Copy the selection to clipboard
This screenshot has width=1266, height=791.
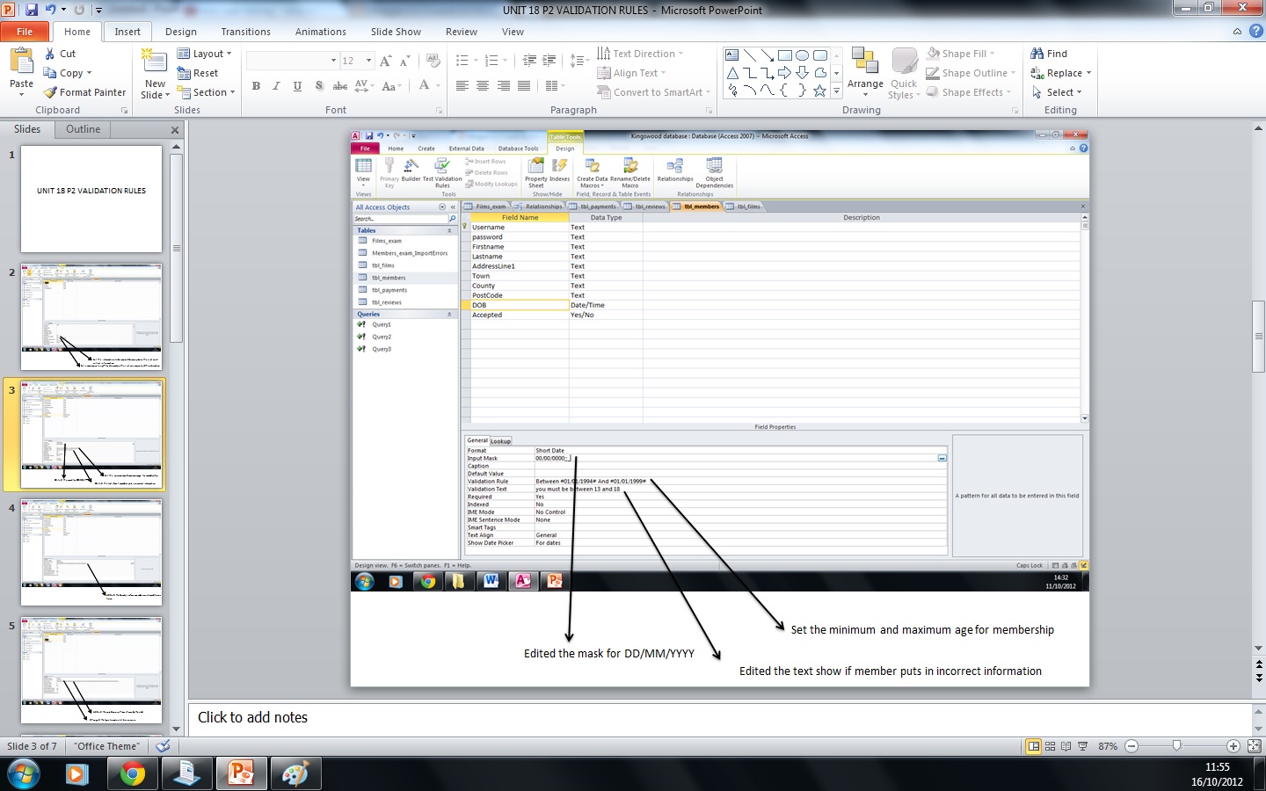(x=68, y=73)
